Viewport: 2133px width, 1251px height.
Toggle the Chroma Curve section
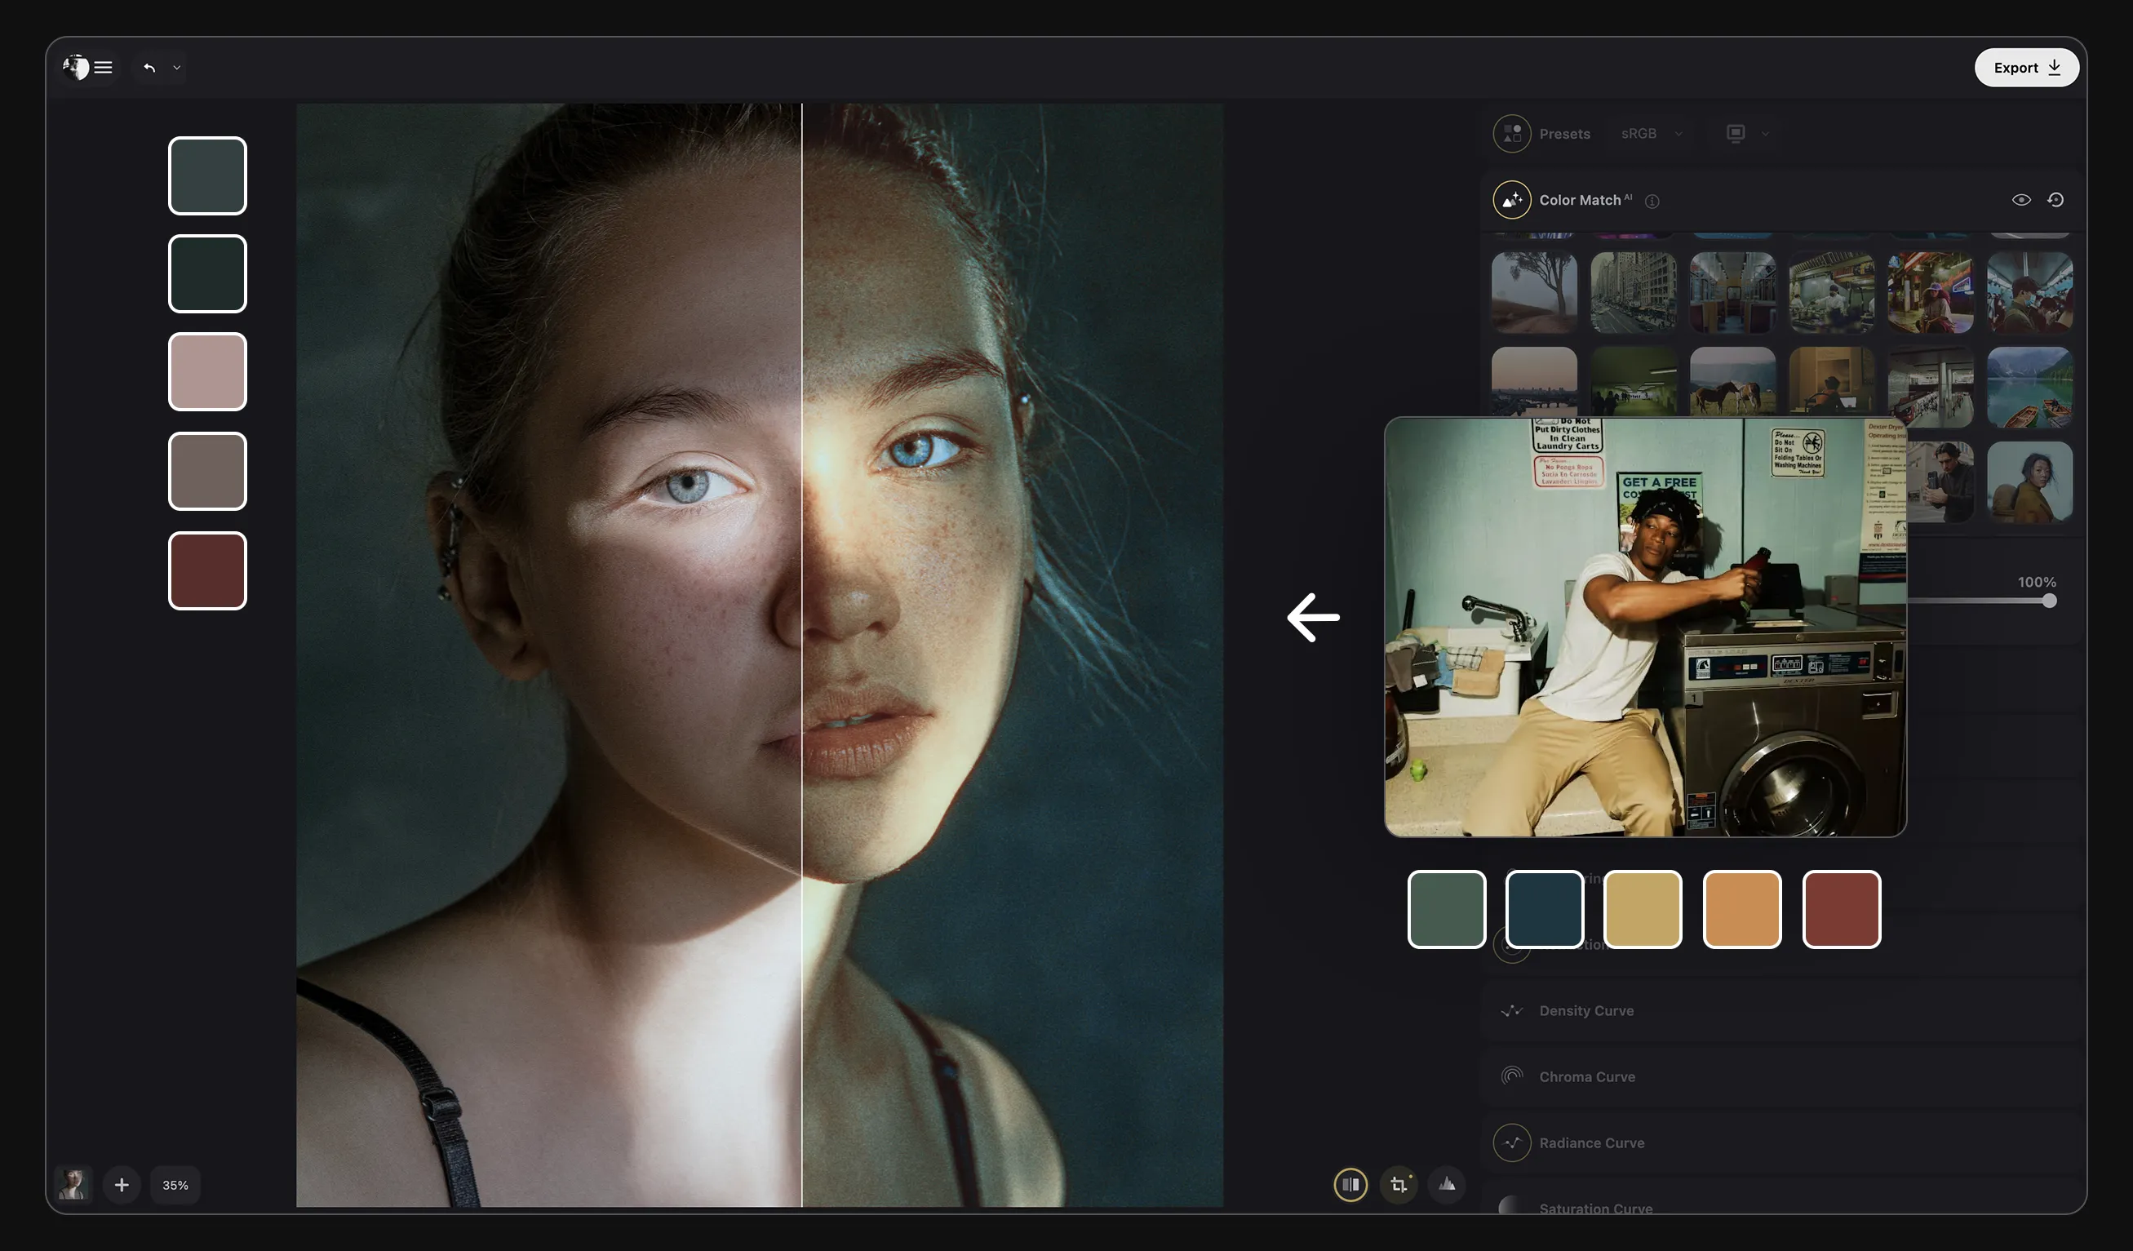click(1587, 1076)
